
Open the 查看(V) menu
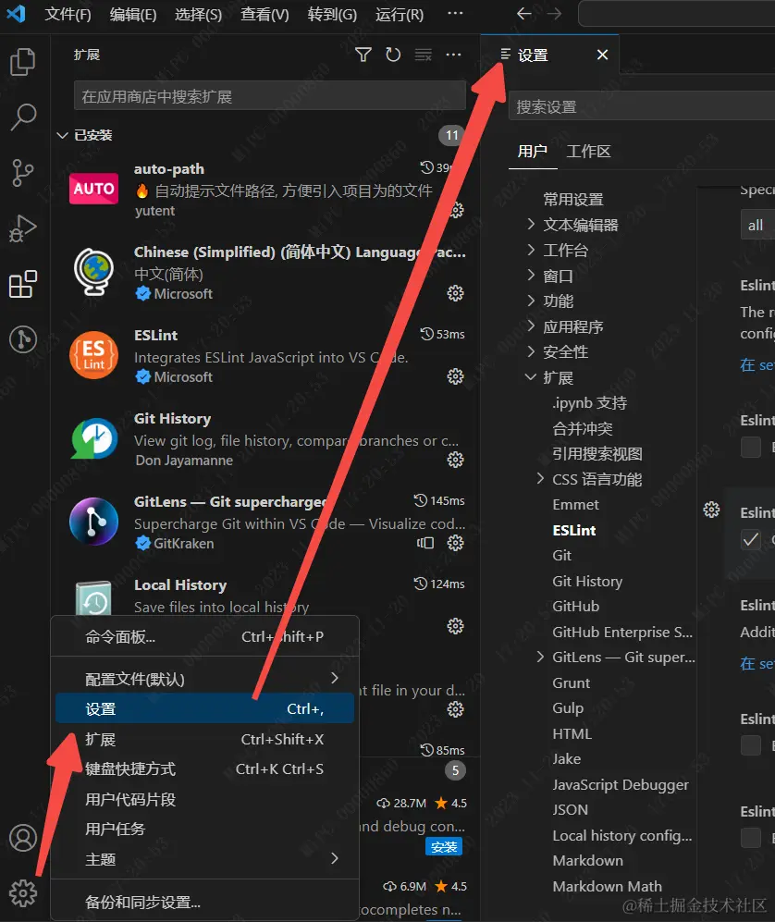(x=264, y=14)
